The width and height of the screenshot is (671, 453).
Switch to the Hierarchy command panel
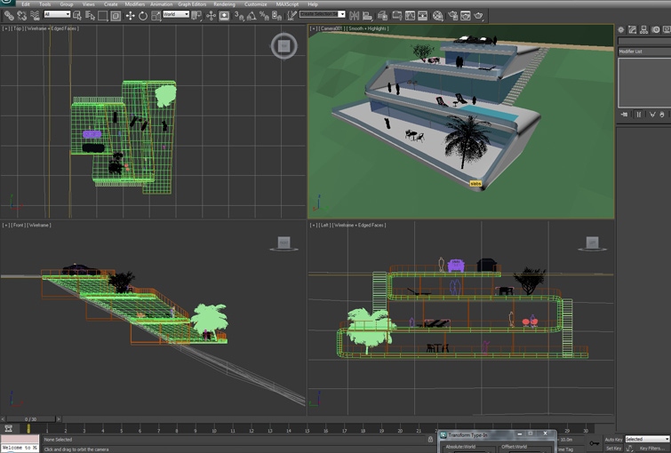click(643, 29)
